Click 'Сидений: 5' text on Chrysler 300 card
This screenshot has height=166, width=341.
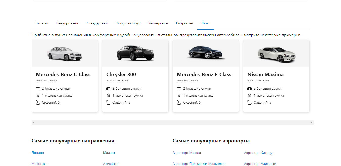[121, 102]
